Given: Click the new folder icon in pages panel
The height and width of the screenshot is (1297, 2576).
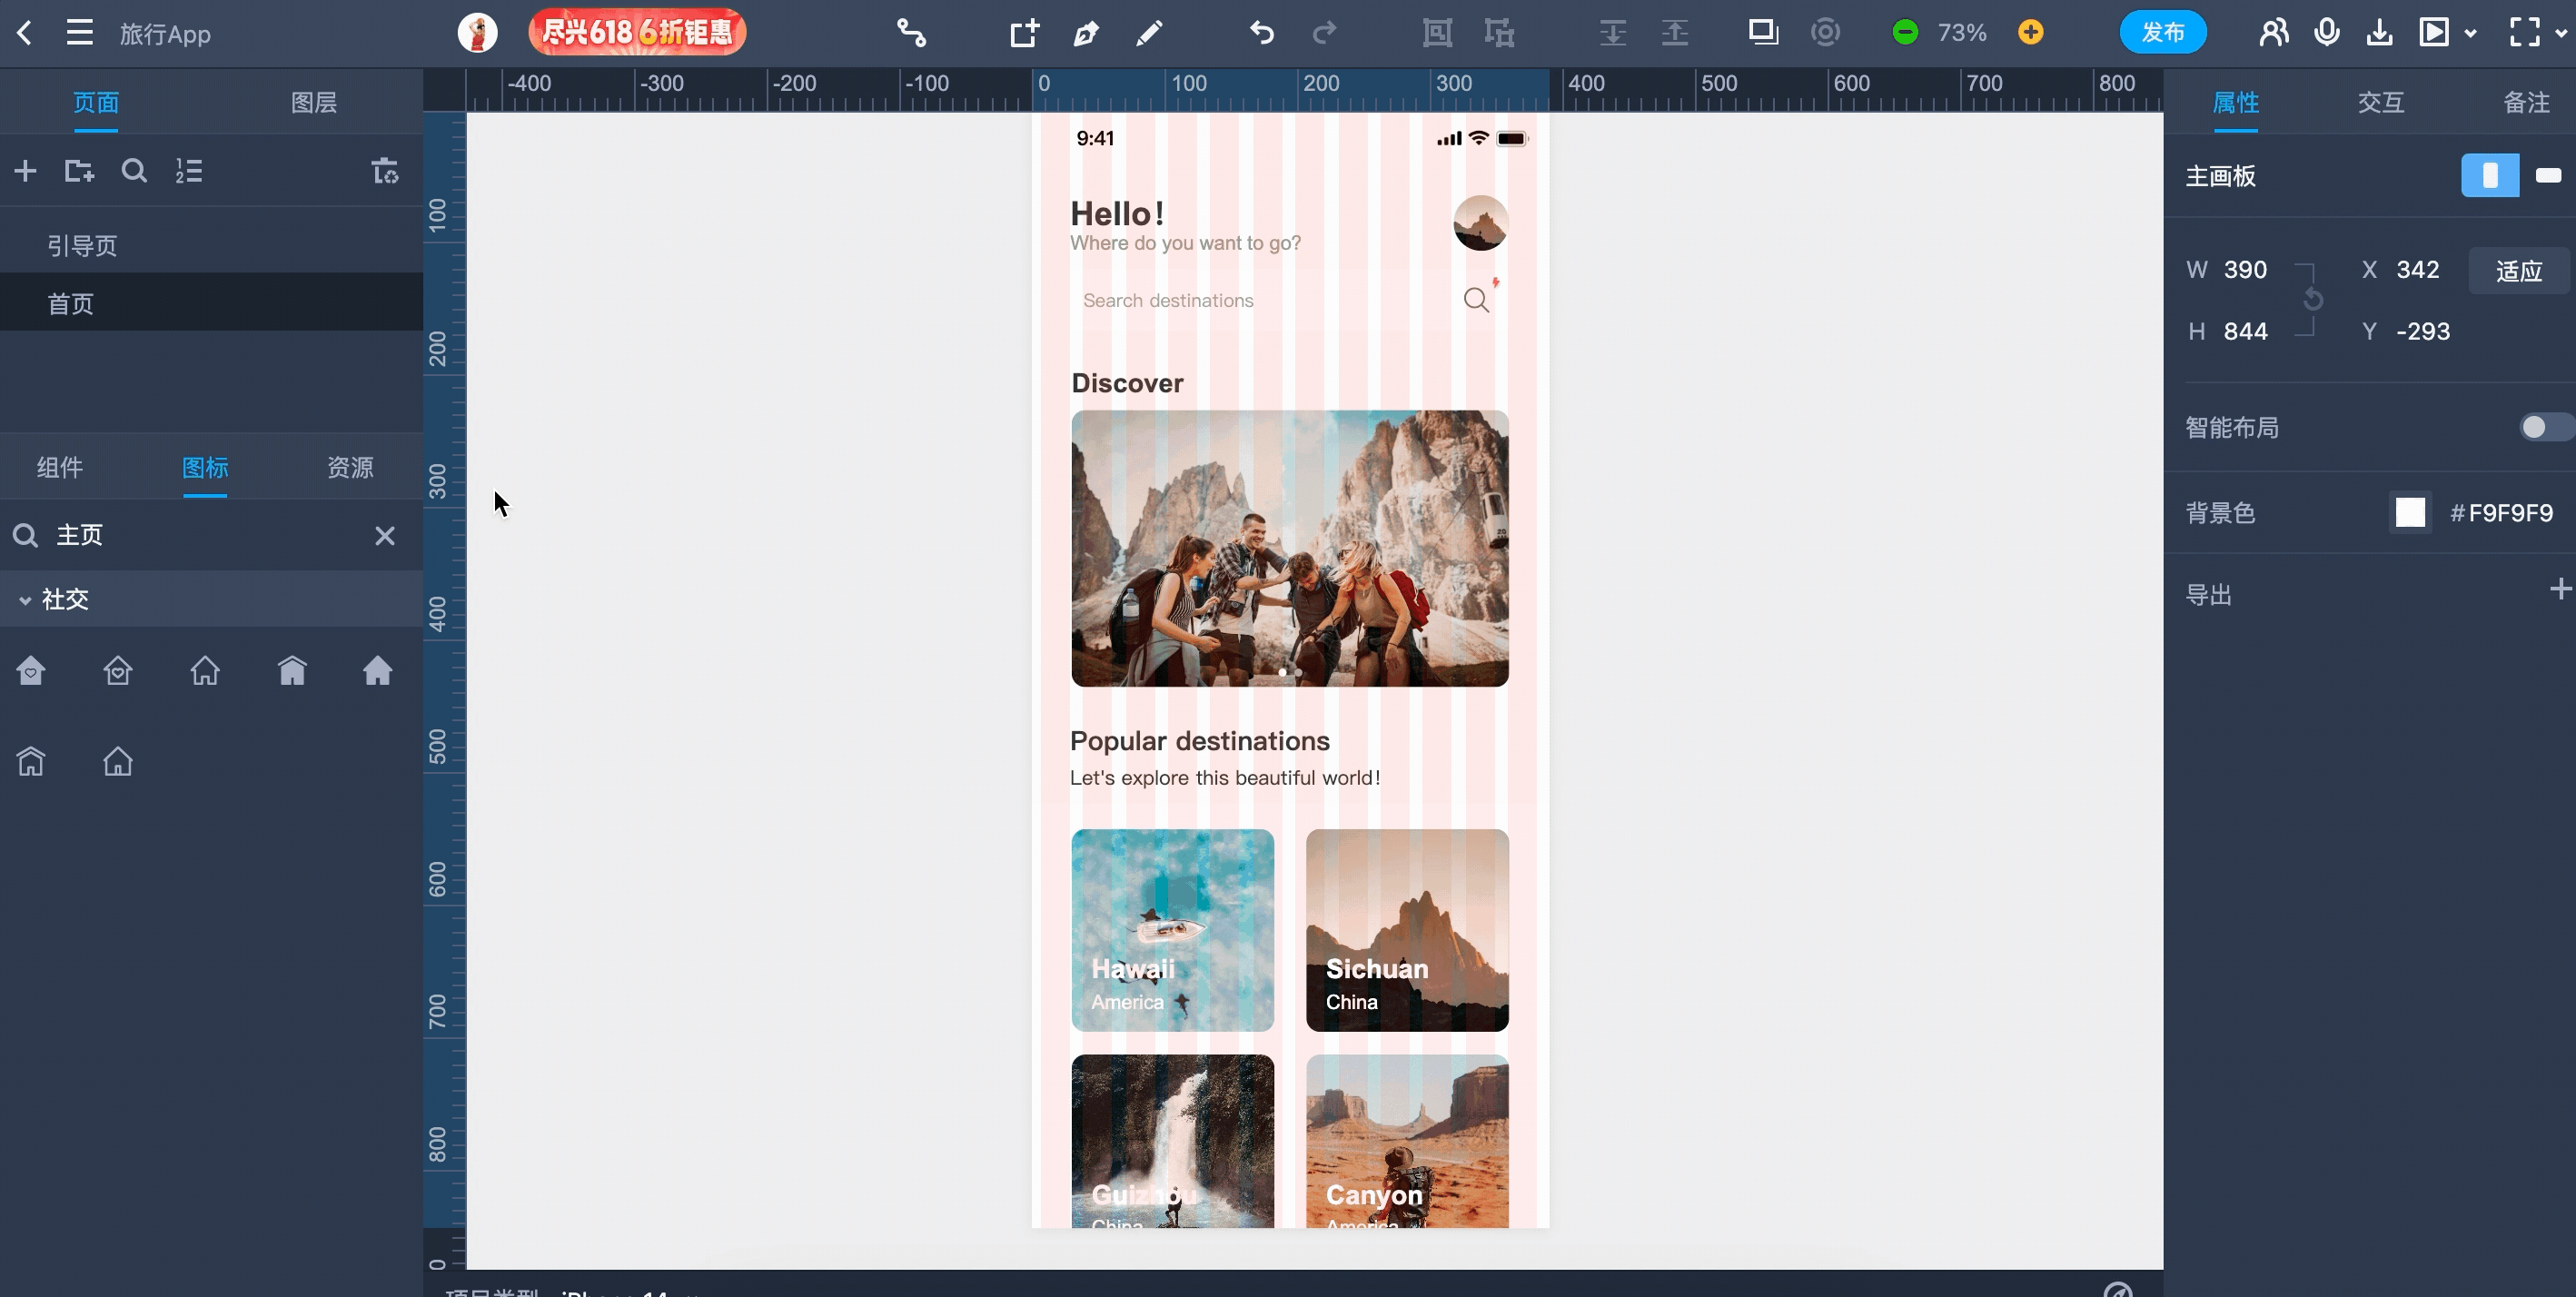Looking at the screenshot, I should pos(79,171).
